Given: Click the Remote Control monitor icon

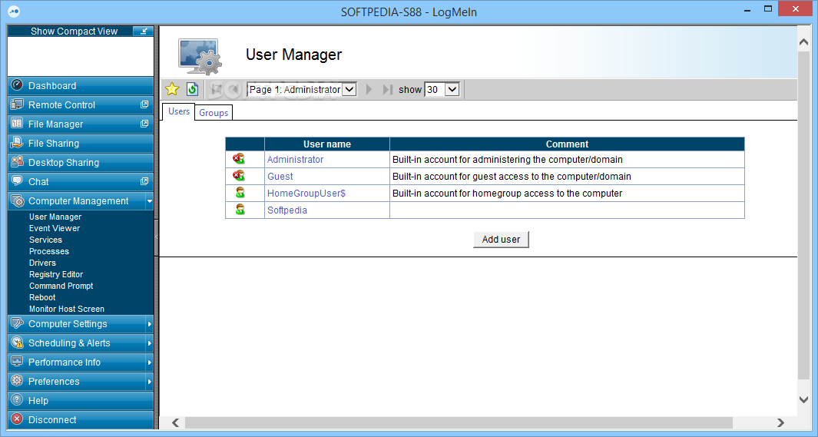Looking at the screenshot, I should pos(17,104).
